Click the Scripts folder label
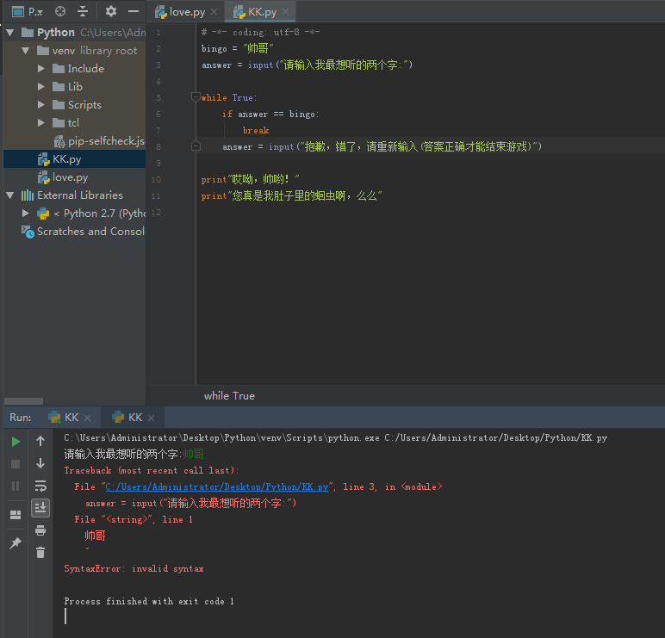This screenshot has height=638, width=665. point(84,105)
